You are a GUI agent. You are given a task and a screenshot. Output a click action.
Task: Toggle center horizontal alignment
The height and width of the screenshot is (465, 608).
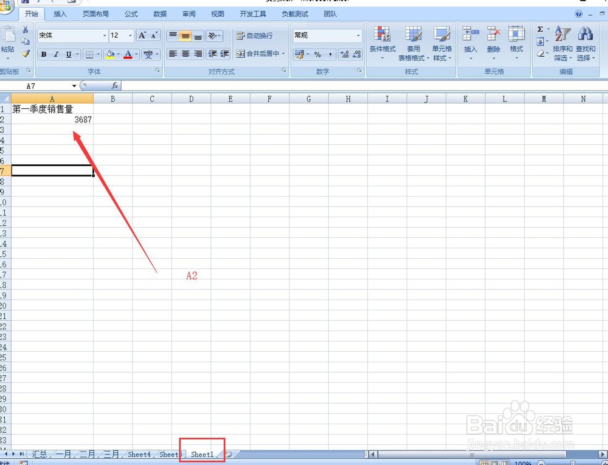pos(185,54)
